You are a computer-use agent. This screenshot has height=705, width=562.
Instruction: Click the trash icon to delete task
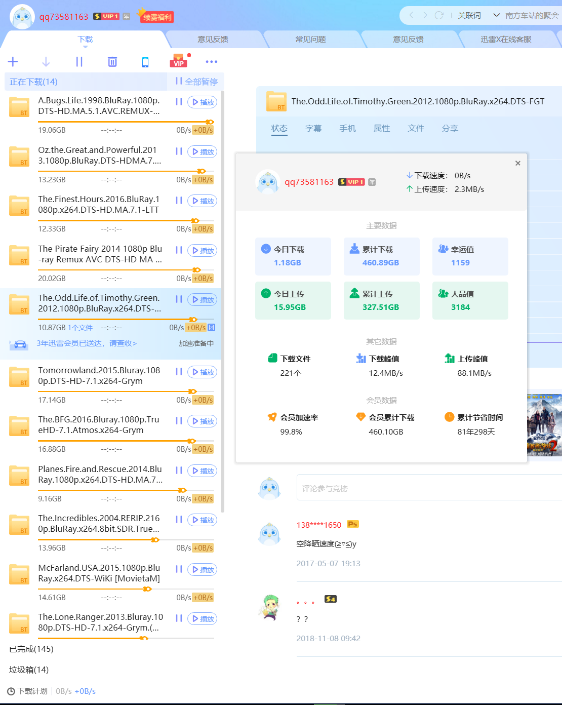click(x=112, y=62)
